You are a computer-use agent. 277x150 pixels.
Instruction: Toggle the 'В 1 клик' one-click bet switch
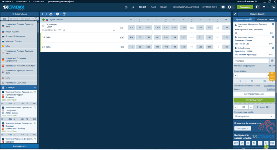(x=268, y=107)
